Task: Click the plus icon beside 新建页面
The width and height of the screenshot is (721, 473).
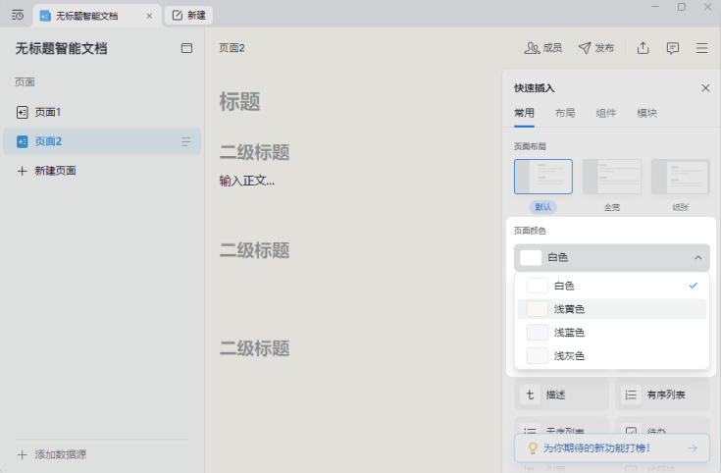Action: pos(22,171)
